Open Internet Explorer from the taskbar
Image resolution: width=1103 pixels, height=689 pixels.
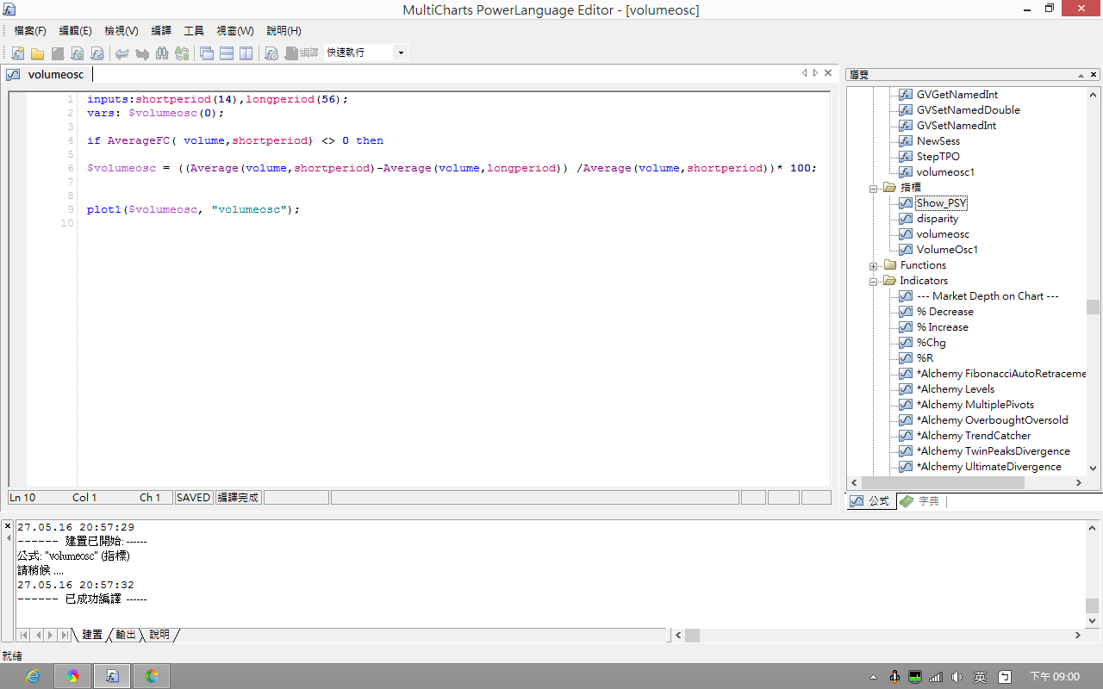coord(34,676)
